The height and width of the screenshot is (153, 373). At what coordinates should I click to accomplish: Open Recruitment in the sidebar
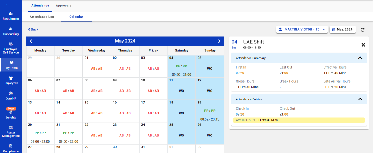pyautogui.click(x=11, y=16)
